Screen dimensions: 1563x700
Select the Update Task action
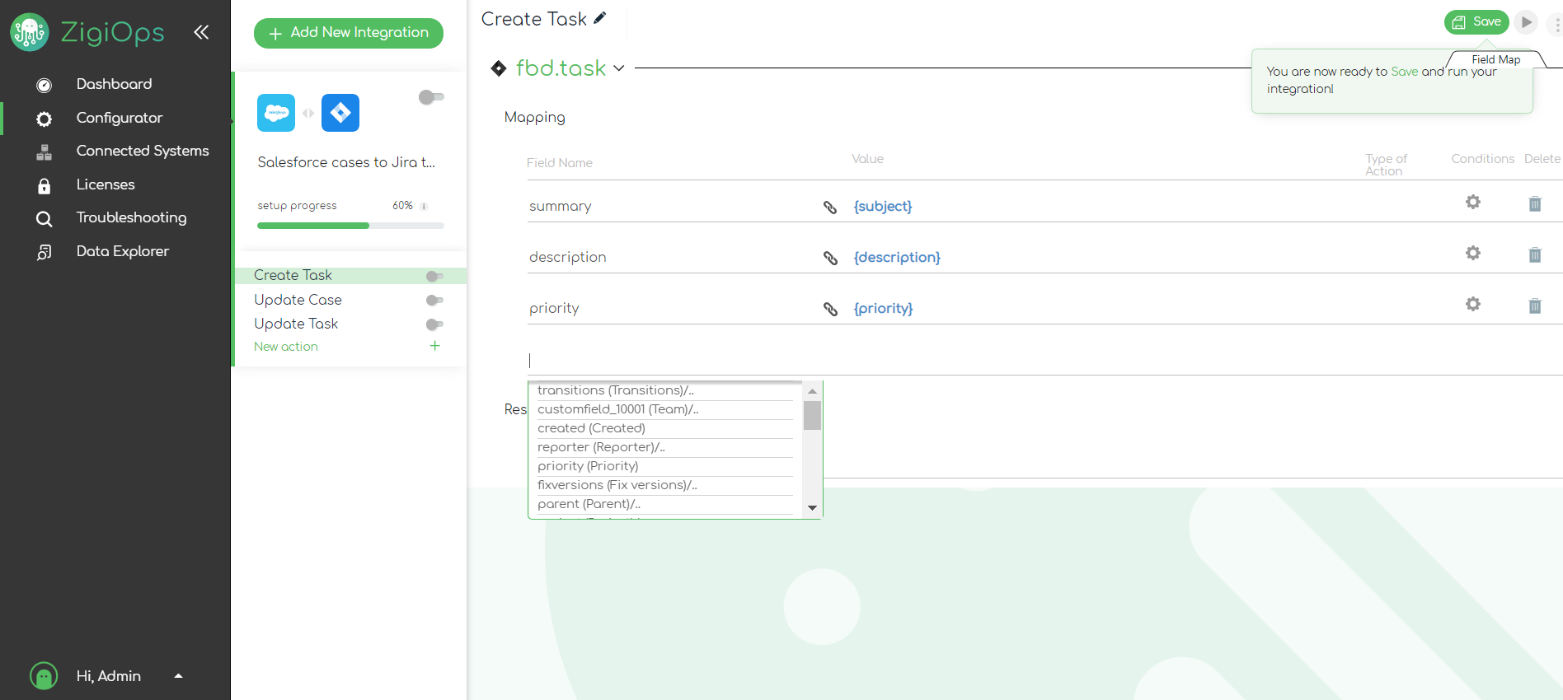click(296, 324)
